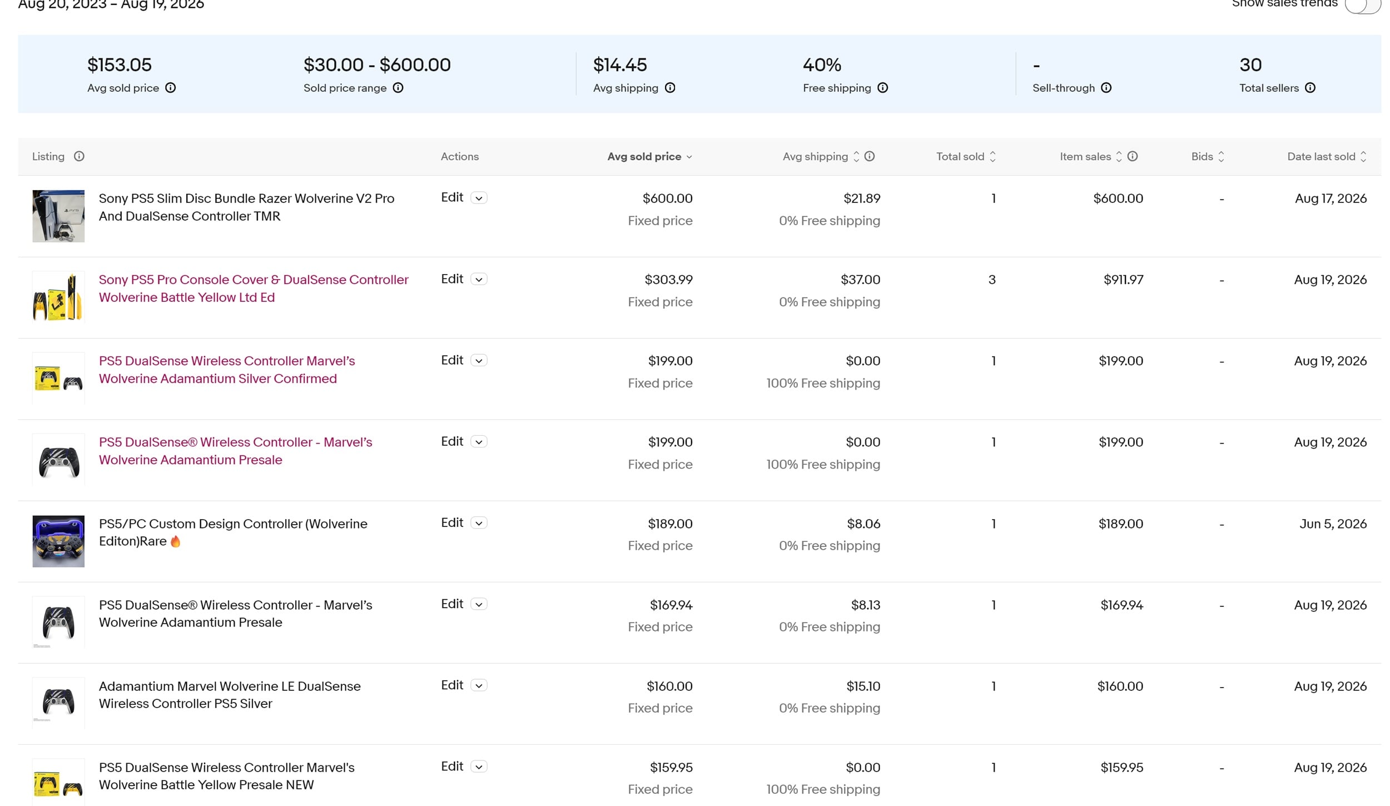This screenshot has width=1390, height=806.
Task: Expand Edit dropdown for PS5 Slim Disc Bundle listing
Action: click(479, 198)
